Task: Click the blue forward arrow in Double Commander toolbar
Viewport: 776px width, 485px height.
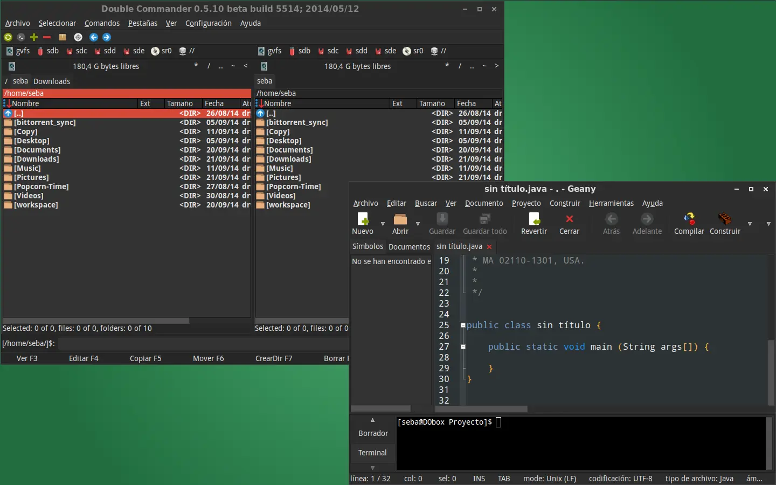Action: pyautogui.click(x=107, y=37)
